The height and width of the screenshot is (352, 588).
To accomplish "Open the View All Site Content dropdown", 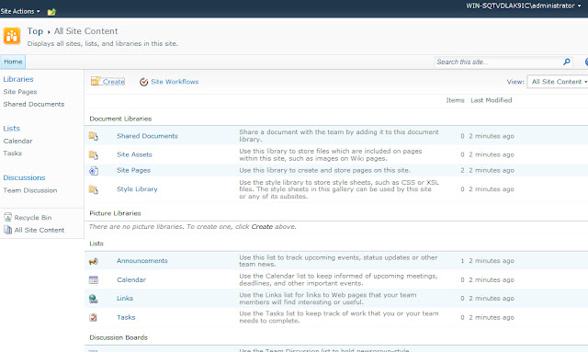I will coord(558,82).
